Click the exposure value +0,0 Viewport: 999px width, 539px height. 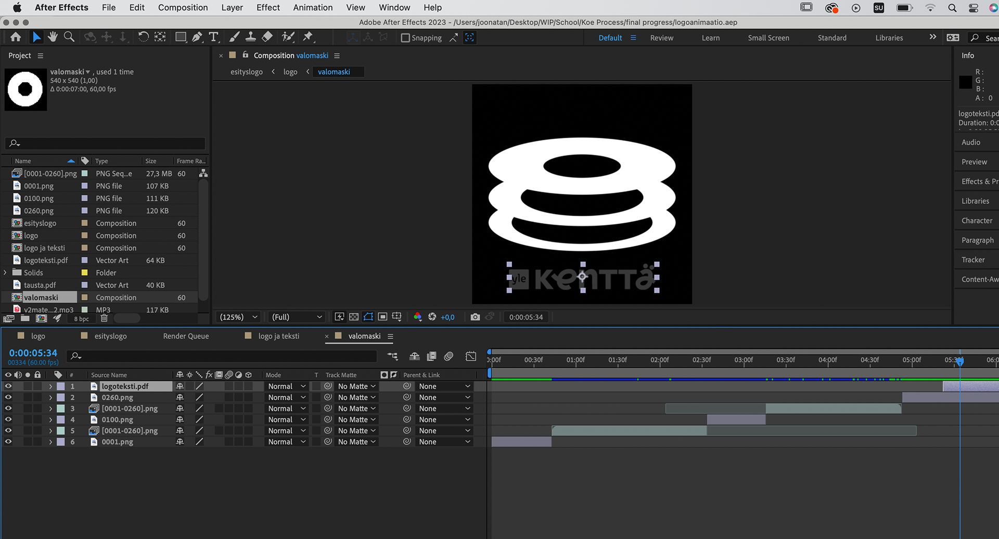point(447,317)
